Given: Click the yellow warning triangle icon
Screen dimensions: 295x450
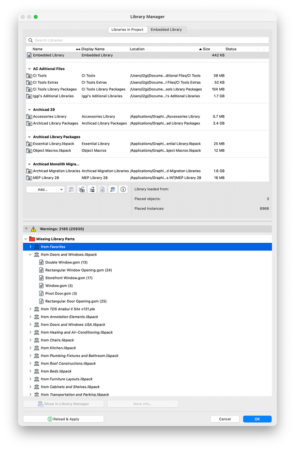Looking at the screenshot, I should point(33,229).
